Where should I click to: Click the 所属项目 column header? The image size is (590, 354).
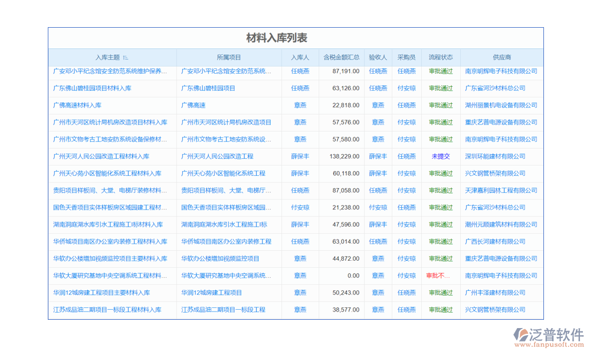click(x=228, y=58)
